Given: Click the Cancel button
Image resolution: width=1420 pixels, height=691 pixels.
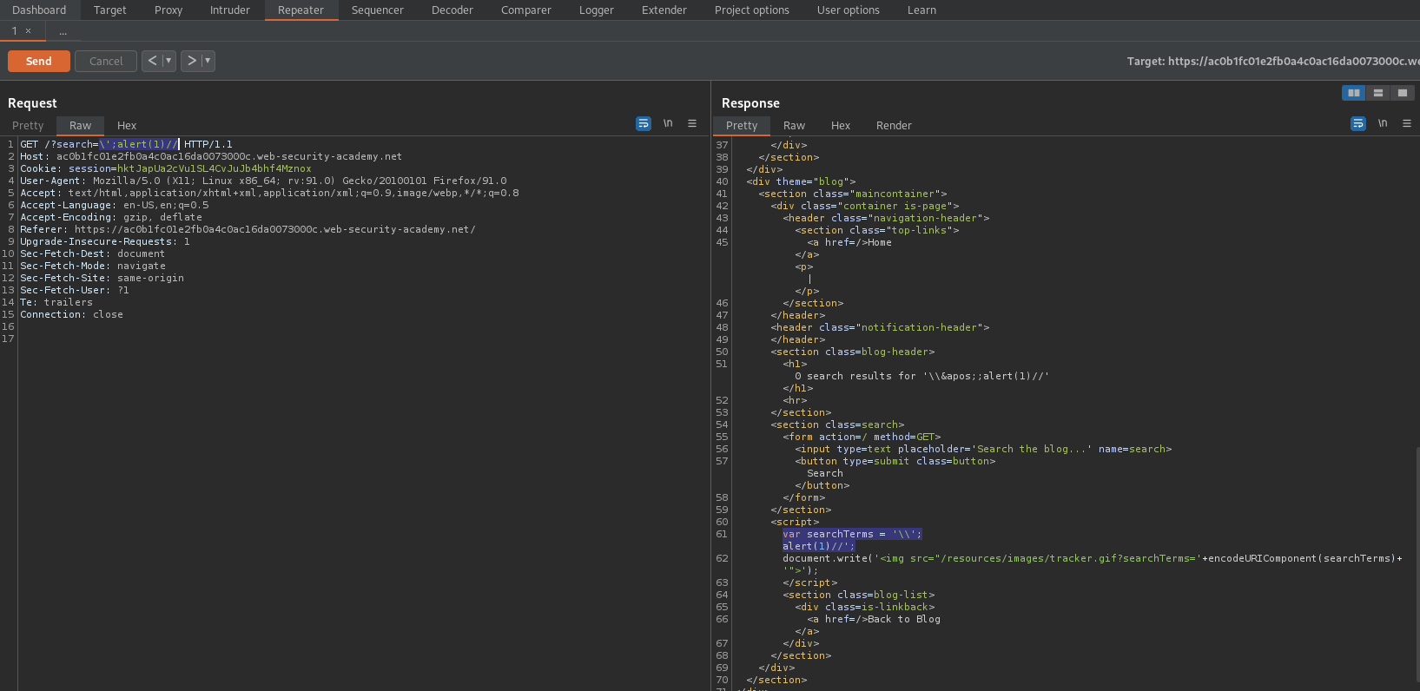Looking at the screenshot, I should pyautogui.click(x=106, y=62).
